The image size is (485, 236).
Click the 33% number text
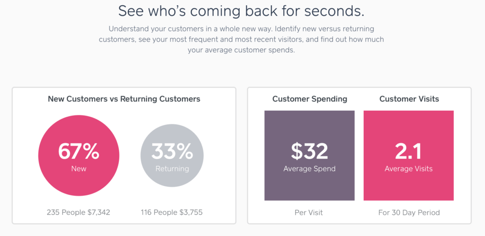point(172,151)
